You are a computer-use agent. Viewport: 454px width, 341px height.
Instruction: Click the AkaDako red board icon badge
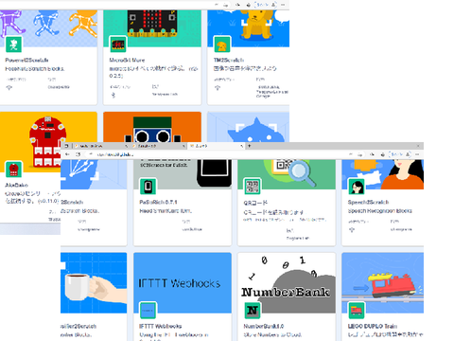pos(13,170)
